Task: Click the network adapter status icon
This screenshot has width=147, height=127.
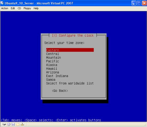Action: click(22, 124)
